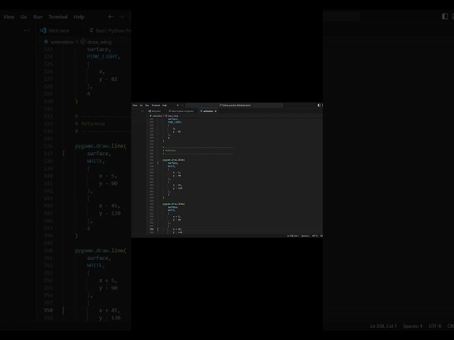Toggle the sidebar layout icon in the center window

pos(319,106)
